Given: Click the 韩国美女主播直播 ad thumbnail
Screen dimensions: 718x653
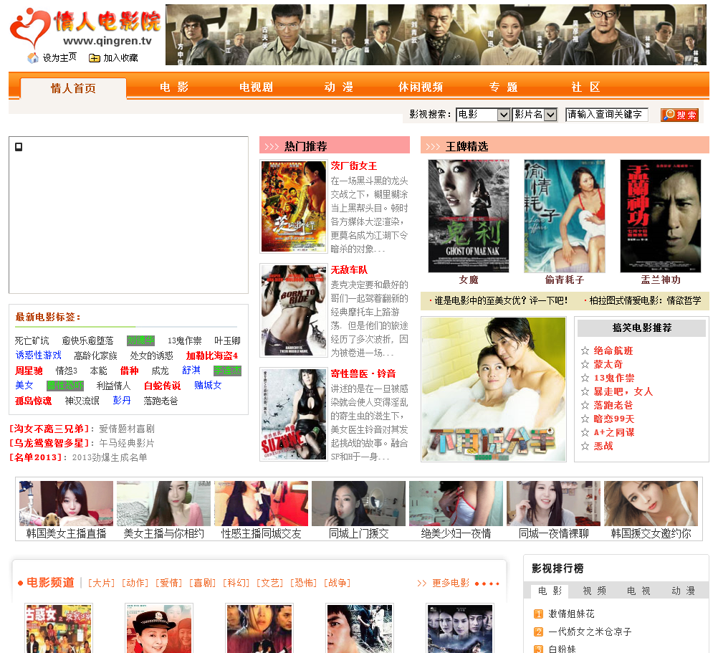Looking at the screenshot, I should (66, 503).
